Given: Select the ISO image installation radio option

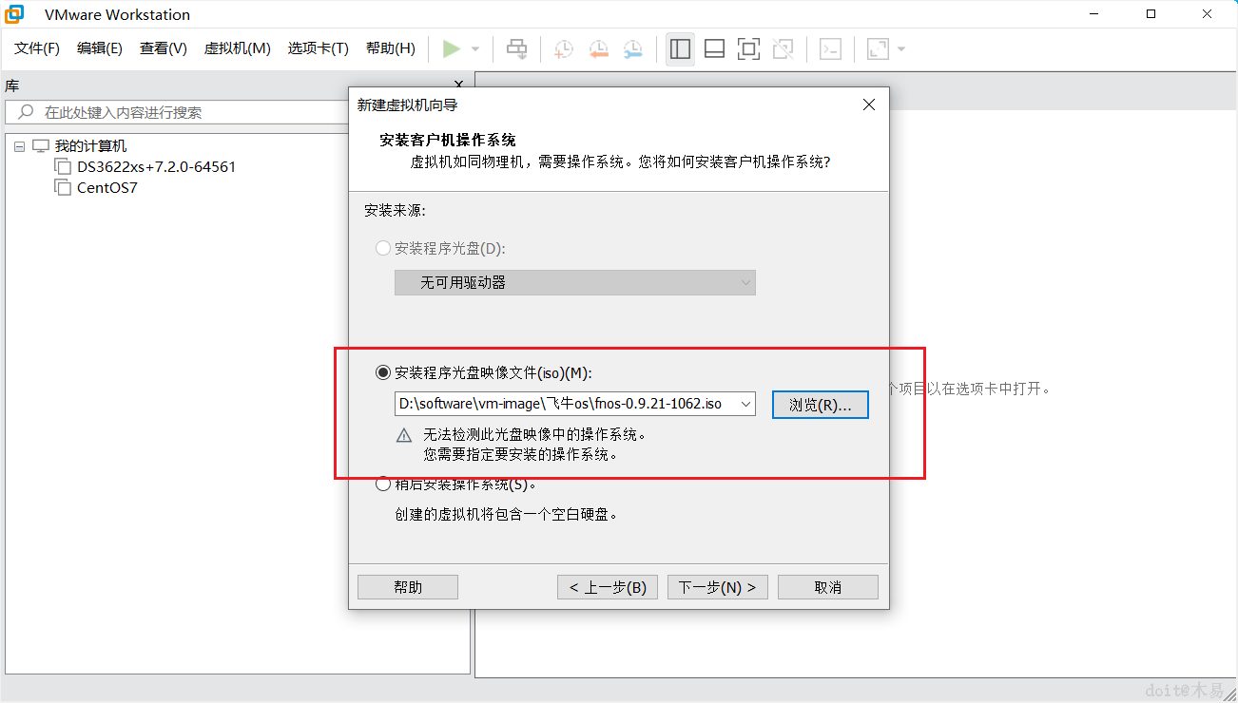Looking at the screenshot, I should click(382, 371).
